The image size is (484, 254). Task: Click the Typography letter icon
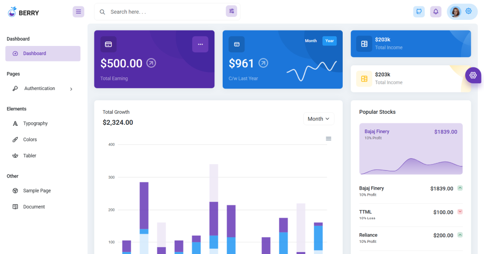[x=15, y=123]
